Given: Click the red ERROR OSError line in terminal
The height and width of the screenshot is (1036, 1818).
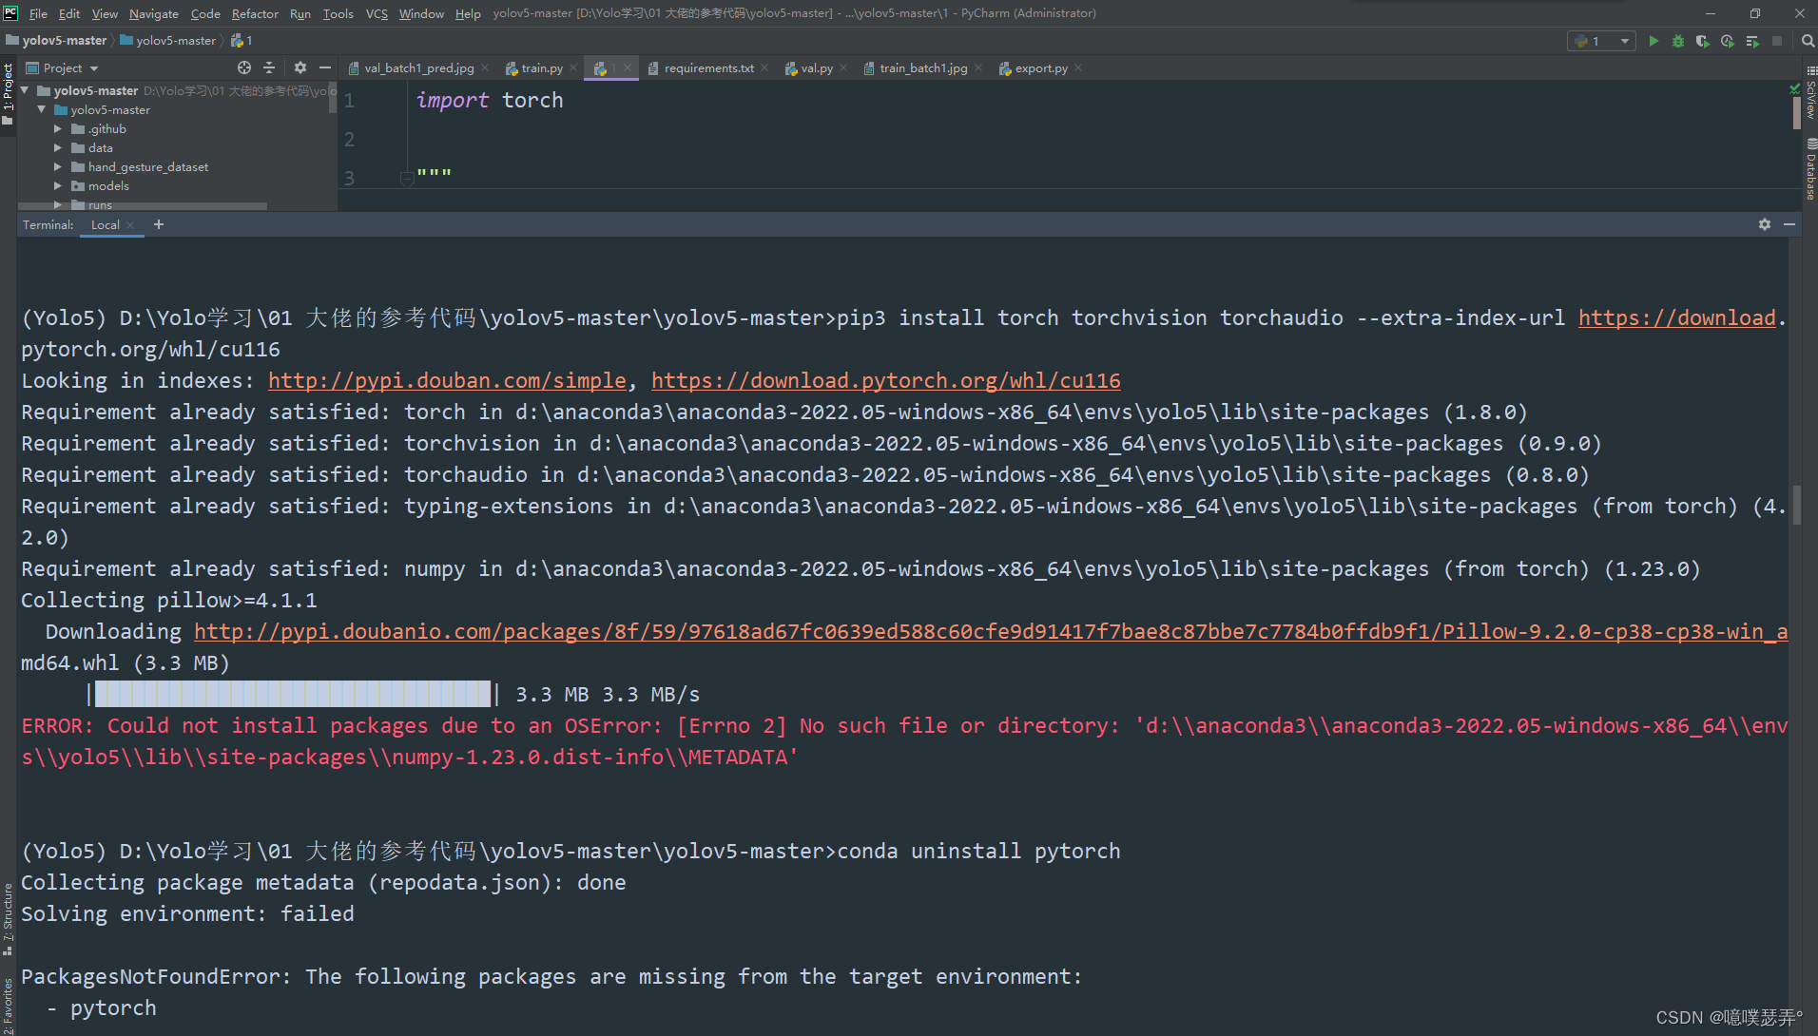Looking at the screenshot, I should [x=904, y=741].
